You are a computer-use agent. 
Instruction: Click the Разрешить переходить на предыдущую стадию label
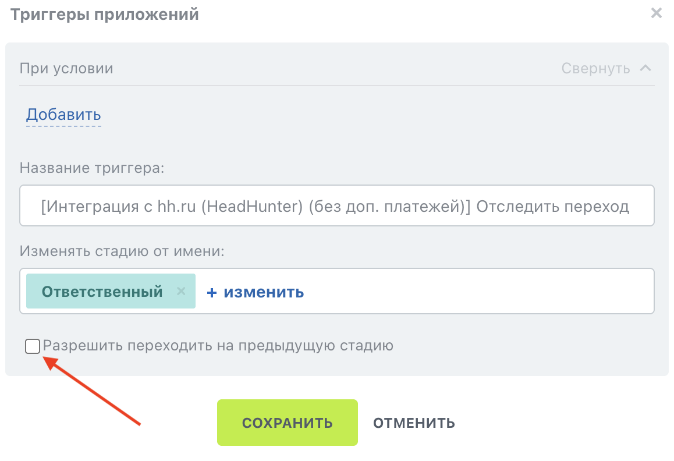tap(218, 346)
